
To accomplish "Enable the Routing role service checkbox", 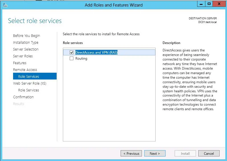I will tap(72, 58).
